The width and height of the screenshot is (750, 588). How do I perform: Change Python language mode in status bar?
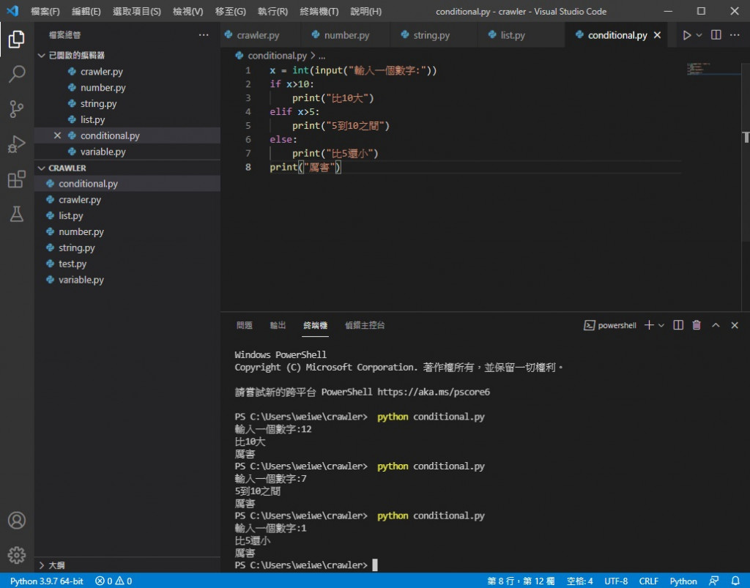coord(683,581)
